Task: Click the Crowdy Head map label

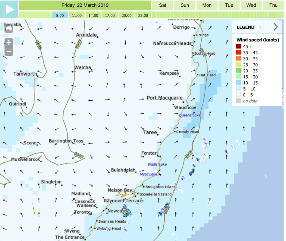Action: 187,132
